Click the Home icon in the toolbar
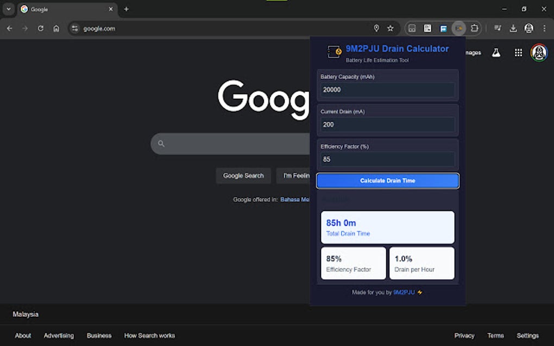 [x=56, y=28]
